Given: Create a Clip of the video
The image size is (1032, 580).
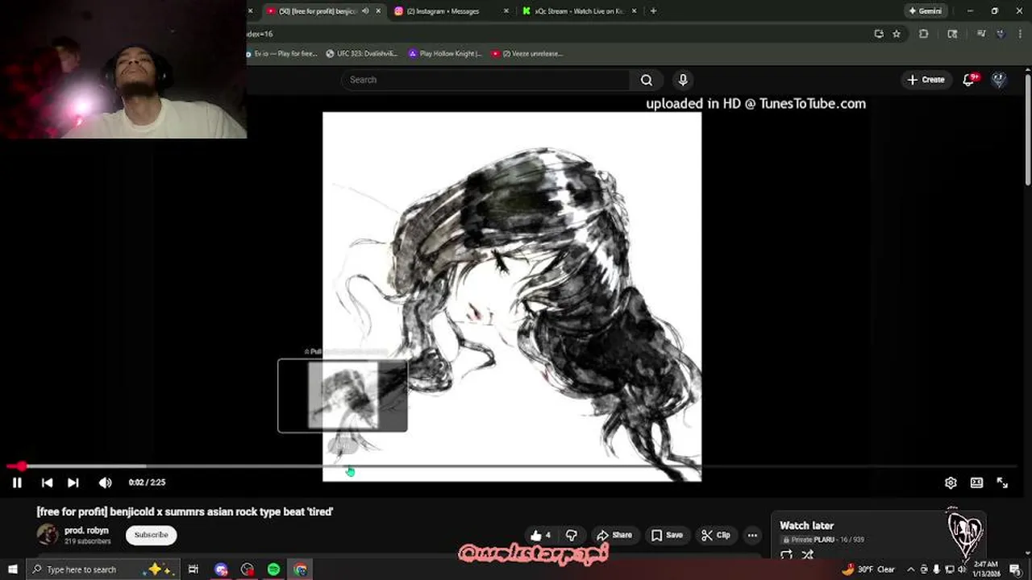Looking at the screenshot, I should tap(715, 535).
